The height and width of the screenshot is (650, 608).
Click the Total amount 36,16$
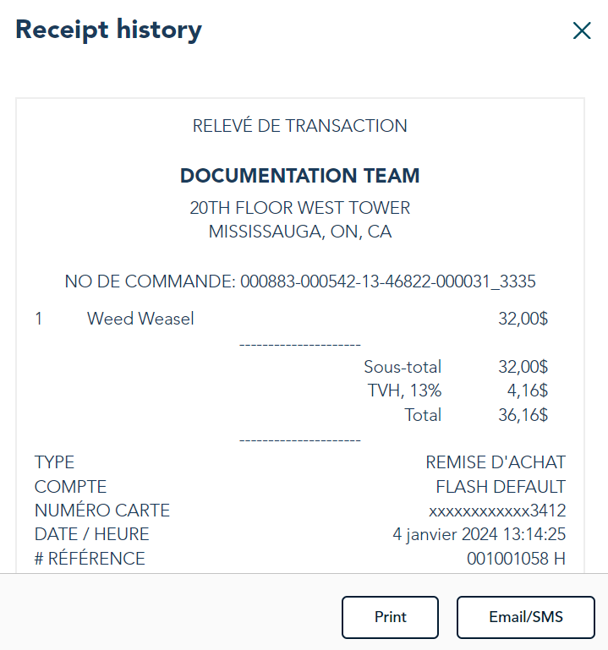(x=523, y=415)
